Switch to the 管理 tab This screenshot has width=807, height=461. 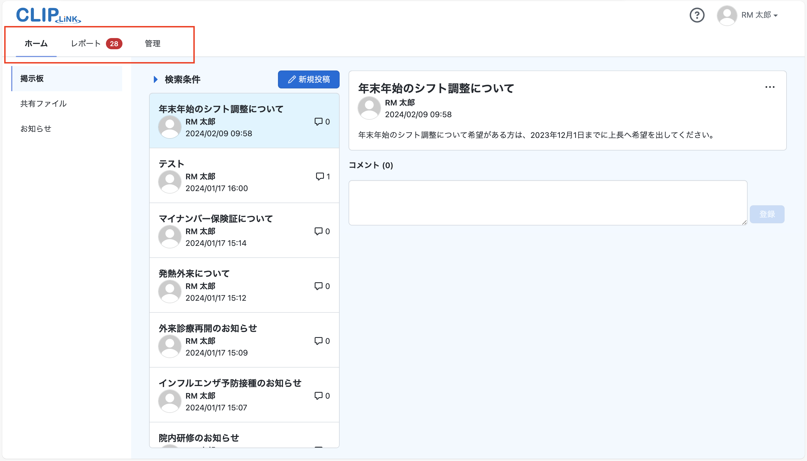click(152, 44)
